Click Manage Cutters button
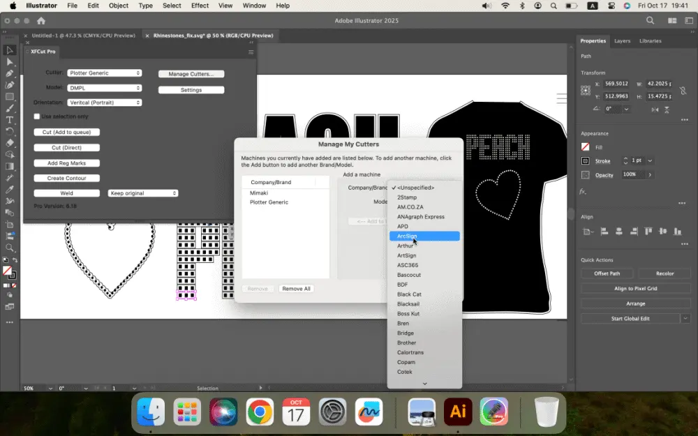Image resolution: width=698 pixels, height=436 pixels. 191,74
